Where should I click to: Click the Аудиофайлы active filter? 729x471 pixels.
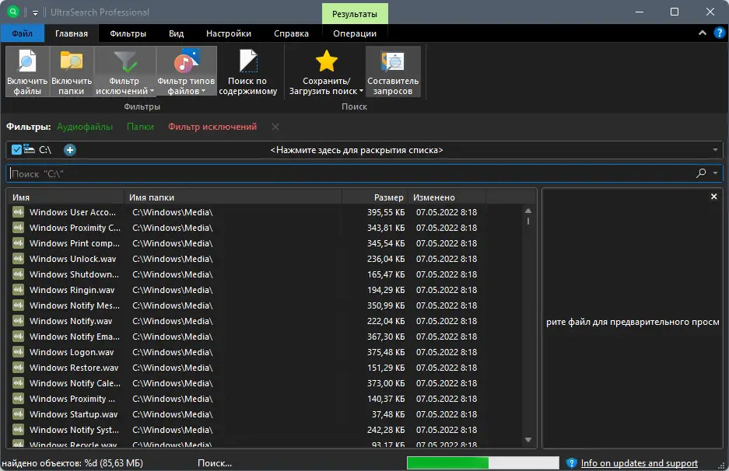85,127
